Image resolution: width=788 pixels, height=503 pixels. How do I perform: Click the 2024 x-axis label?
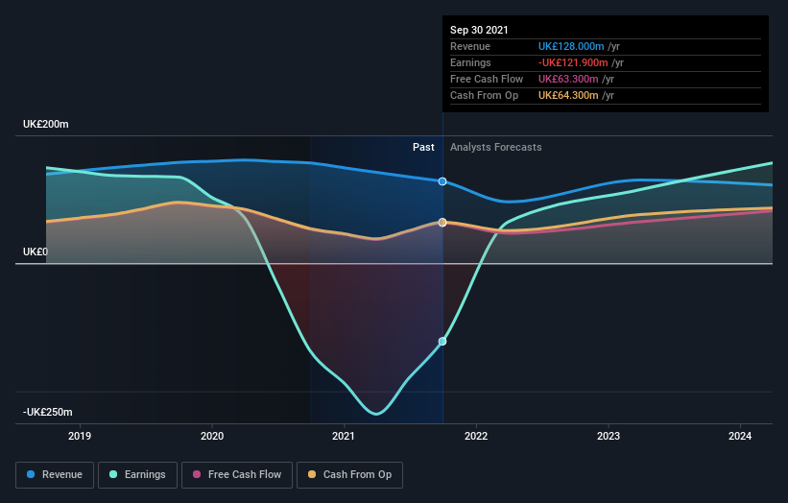(x=740, y=436)
